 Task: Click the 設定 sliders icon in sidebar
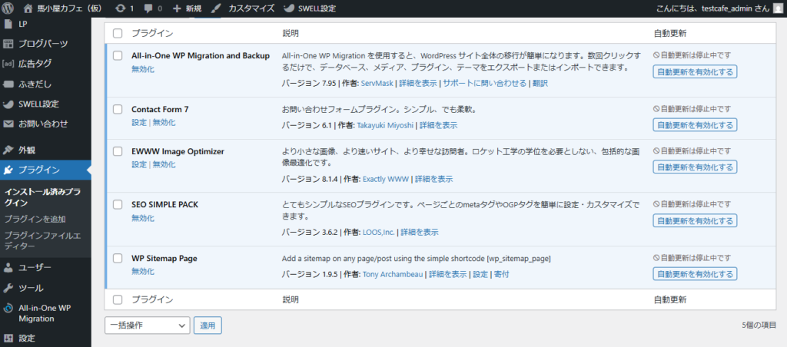point(8,339)
